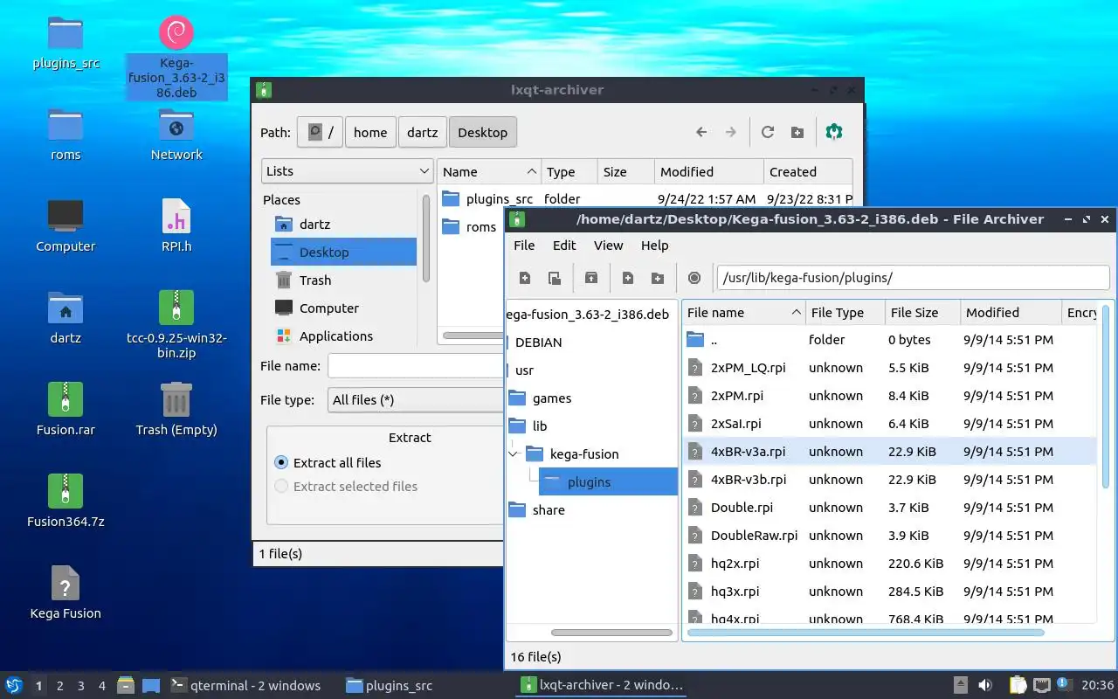Open the File menu
Viewport: 1118px width, 699px height.
pyautogui.click(x=524, y=245)
